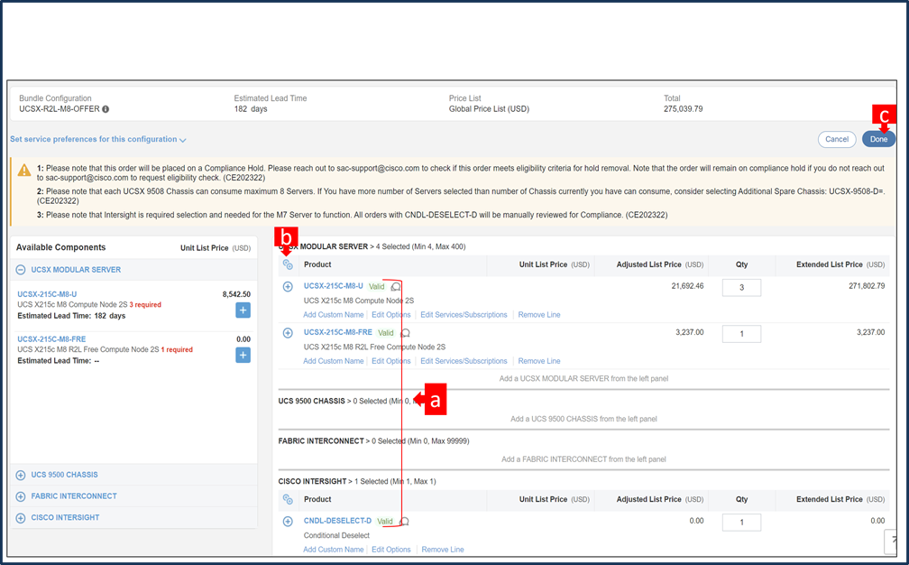Click the extended list price 271,802.79
This screenshot has width=909, height=565.
point(867,286)
